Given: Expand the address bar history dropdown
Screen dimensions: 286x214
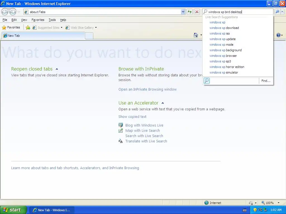Looking at the screenshot, I should coord(183,12).
